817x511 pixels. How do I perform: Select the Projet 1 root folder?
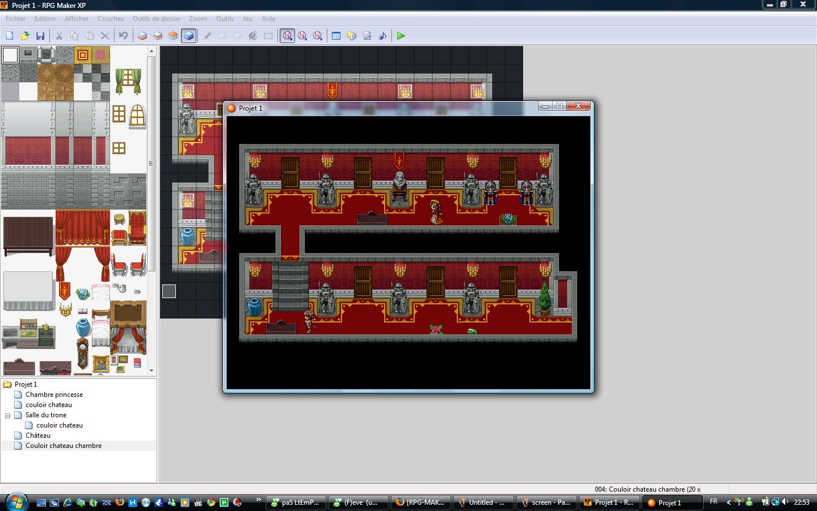coord(26,384)
